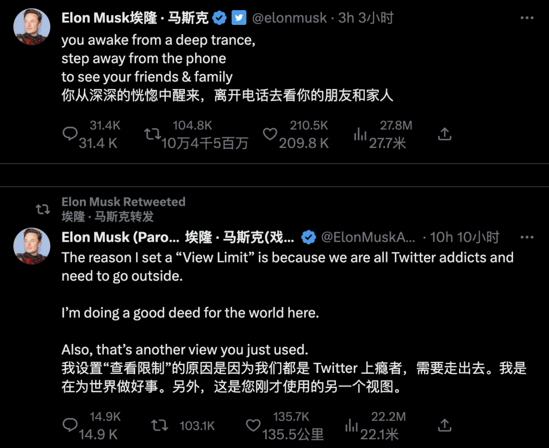Reply to the deep trance tweet
The image size is (549, 448).
(x=69, y=134)
